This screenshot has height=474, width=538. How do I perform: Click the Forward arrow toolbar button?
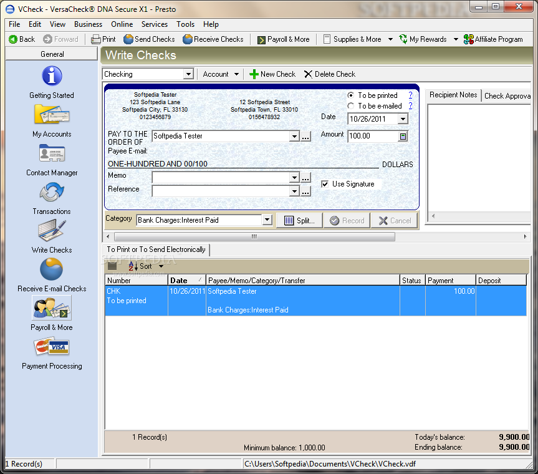pyautogui.click(x=48, y=39)
